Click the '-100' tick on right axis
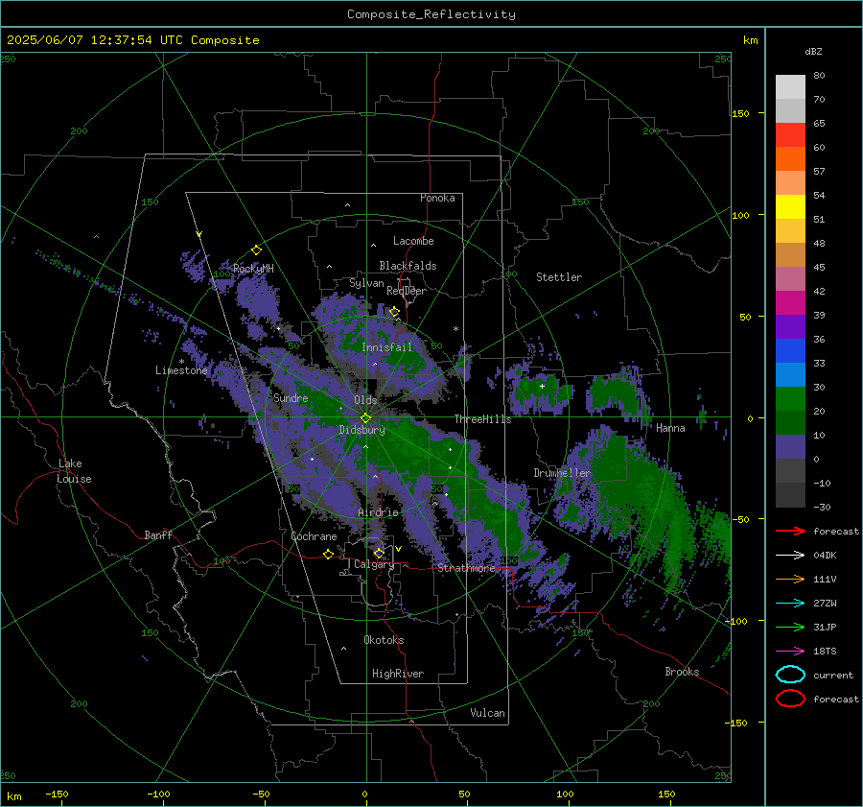 click(735, 621)
